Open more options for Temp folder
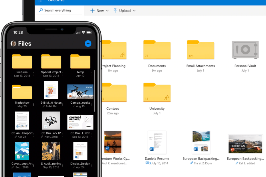266x177 pixels. pos(92,74)
